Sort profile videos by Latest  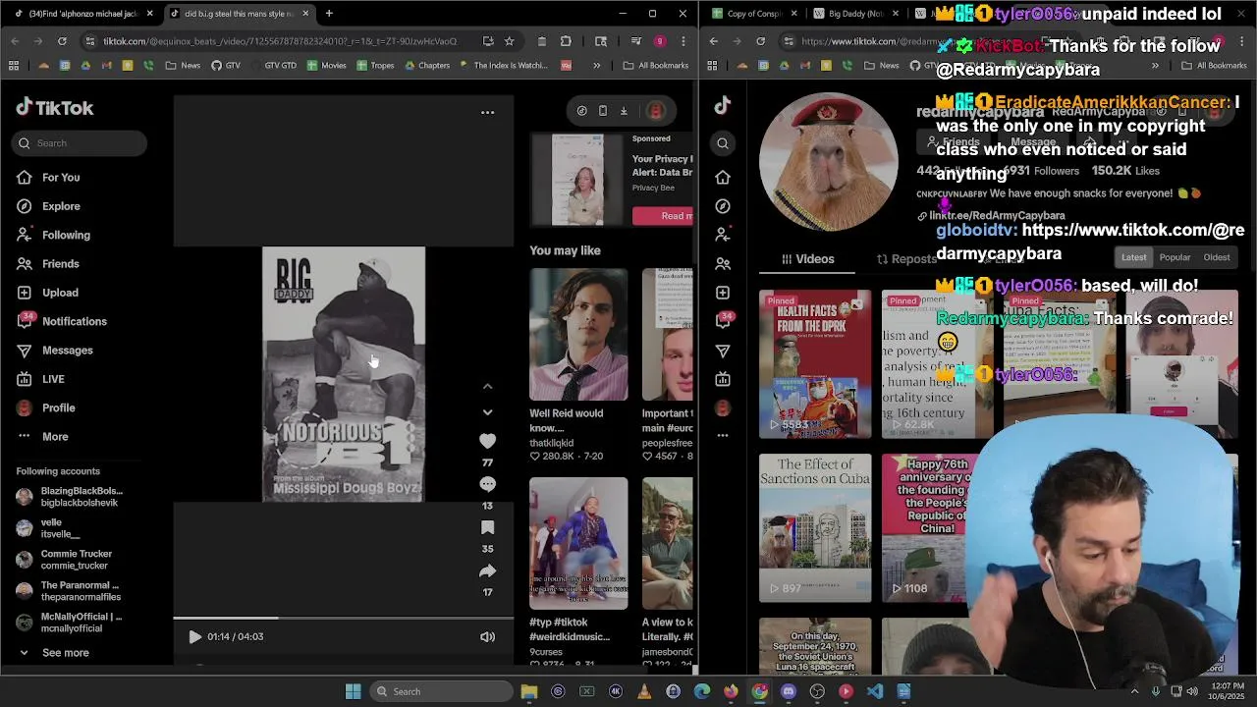[x=1134, y=257]
